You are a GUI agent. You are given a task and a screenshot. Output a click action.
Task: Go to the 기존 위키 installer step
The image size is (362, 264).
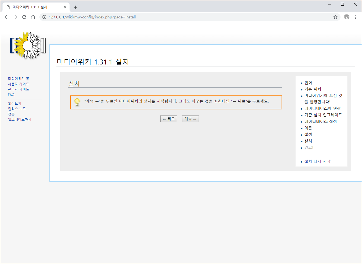point(313,89)
